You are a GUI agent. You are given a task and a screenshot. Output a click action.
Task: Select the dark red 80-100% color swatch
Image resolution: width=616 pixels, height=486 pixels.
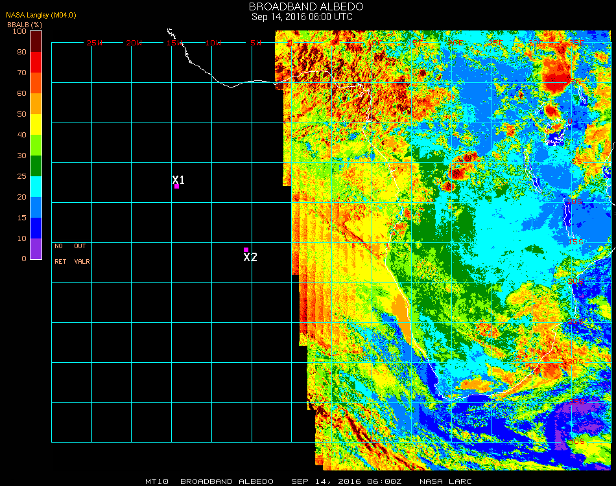tap(36, 41)
